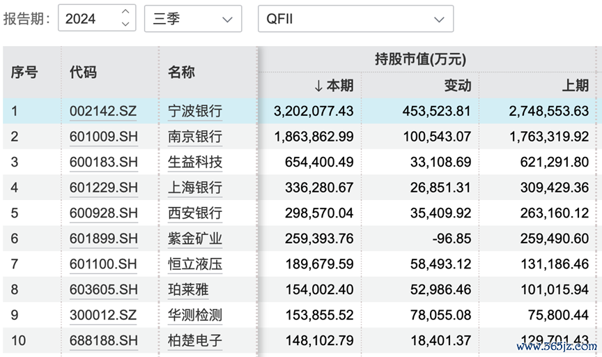Select the previous value 259,490.60
Viewport: 602px width, 357px height.
point(555,238)
